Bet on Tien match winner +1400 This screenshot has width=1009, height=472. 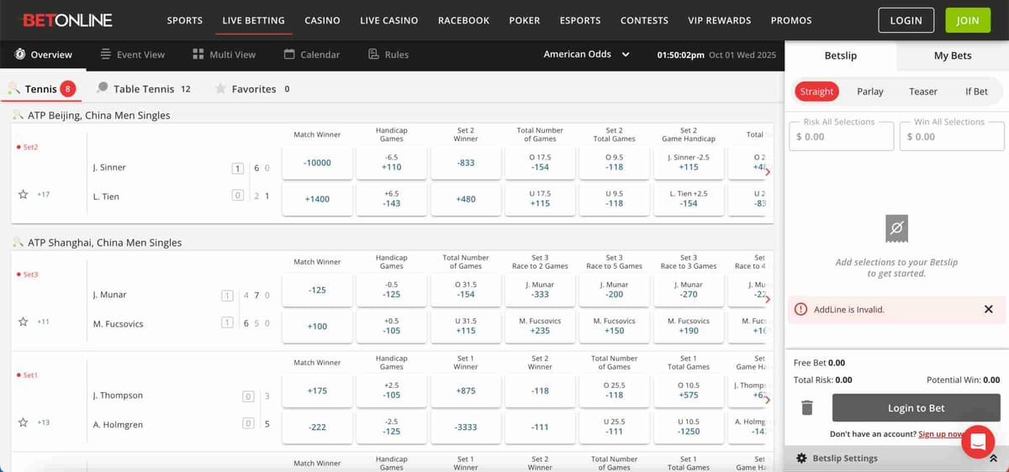click(317, 200)
